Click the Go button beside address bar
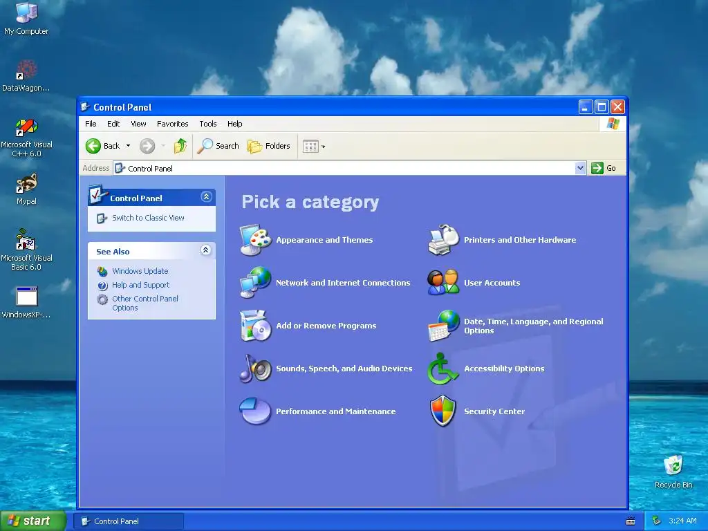Viewport: 708px width, 531px height. [604, 168]
